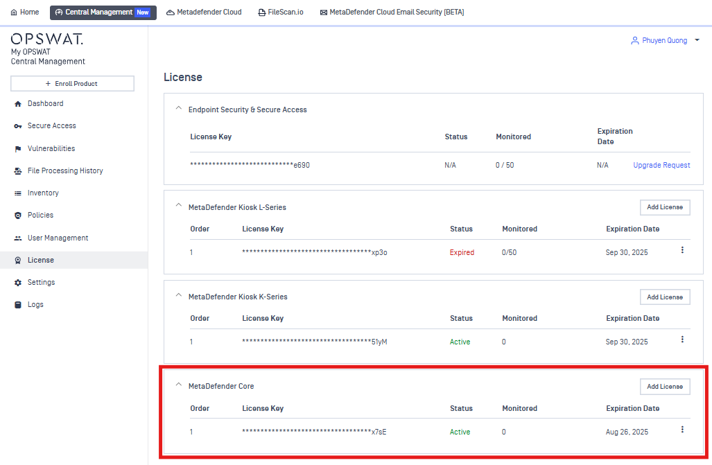The width and height of the screenshot is (712, 465).
Task: Collapse the Endpoint Security & Secure Access section
Action: pos(178,108)
